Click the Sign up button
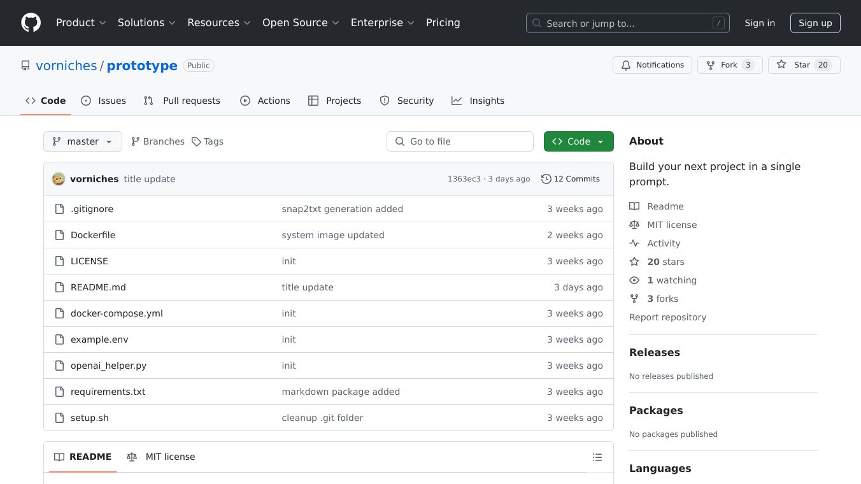The image size is (861, 484). 815,23
